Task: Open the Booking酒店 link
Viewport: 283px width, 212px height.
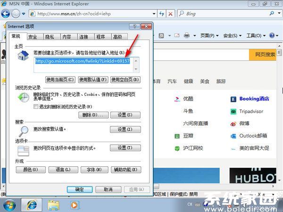Action: point(254,98)
